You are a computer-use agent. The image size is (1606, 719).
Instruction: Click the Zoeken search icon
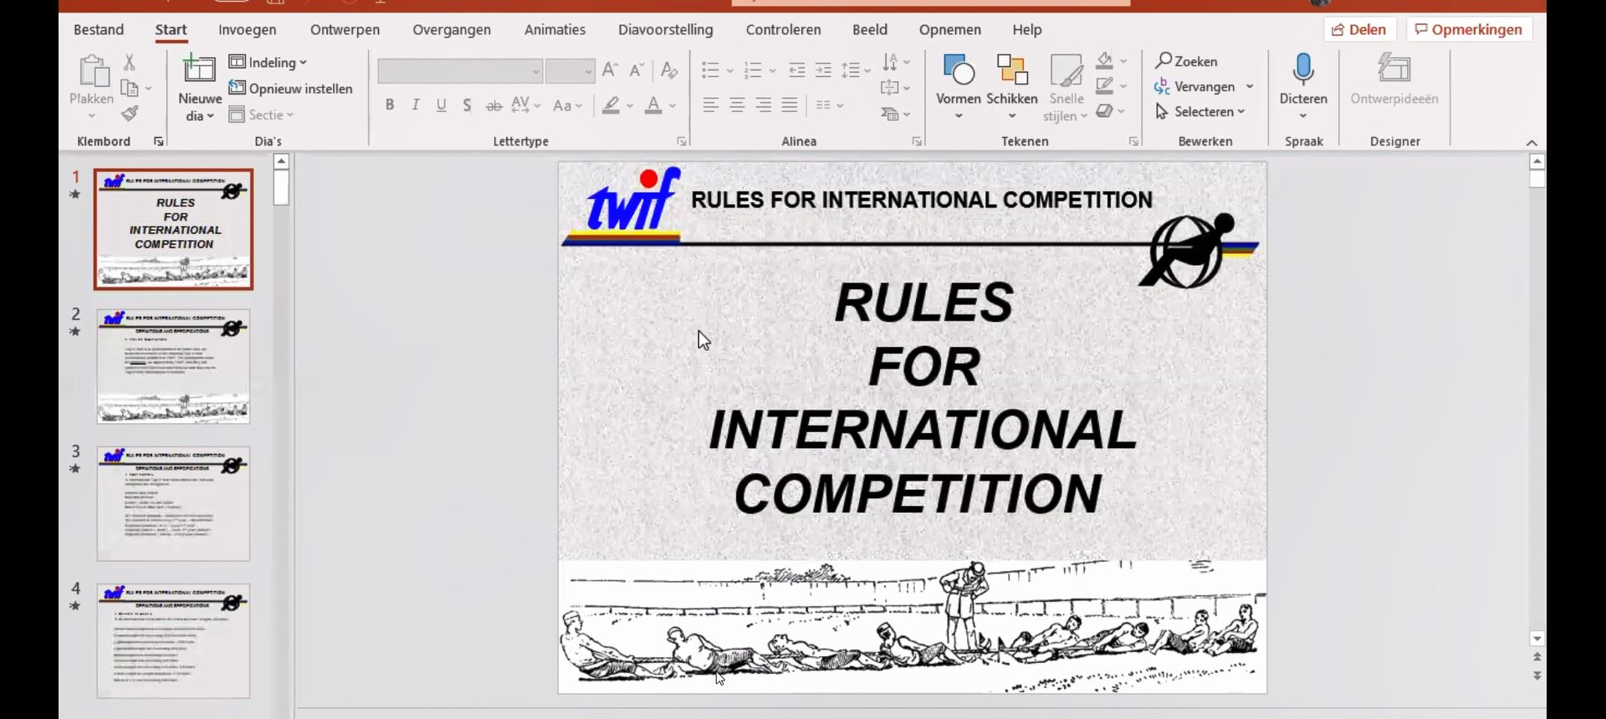coord(1164,61)
